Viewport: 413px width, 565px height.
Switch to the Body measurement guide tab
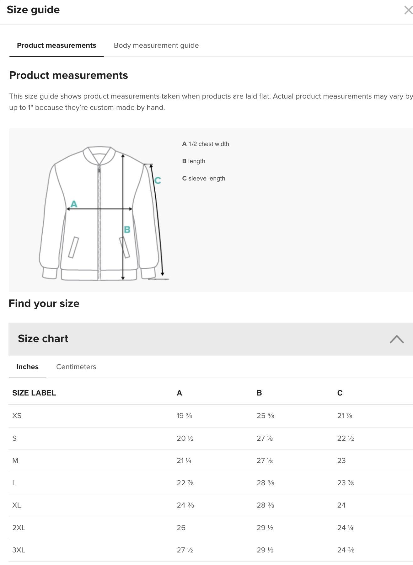[157, 45]
